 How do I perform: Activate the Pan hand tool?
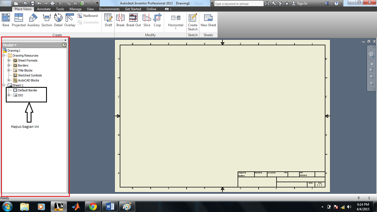[x=371, y=63]
